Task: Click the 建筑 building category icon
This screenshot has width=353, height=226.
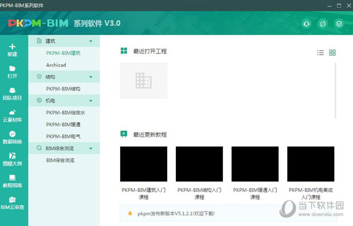Action: click(39, 41)
